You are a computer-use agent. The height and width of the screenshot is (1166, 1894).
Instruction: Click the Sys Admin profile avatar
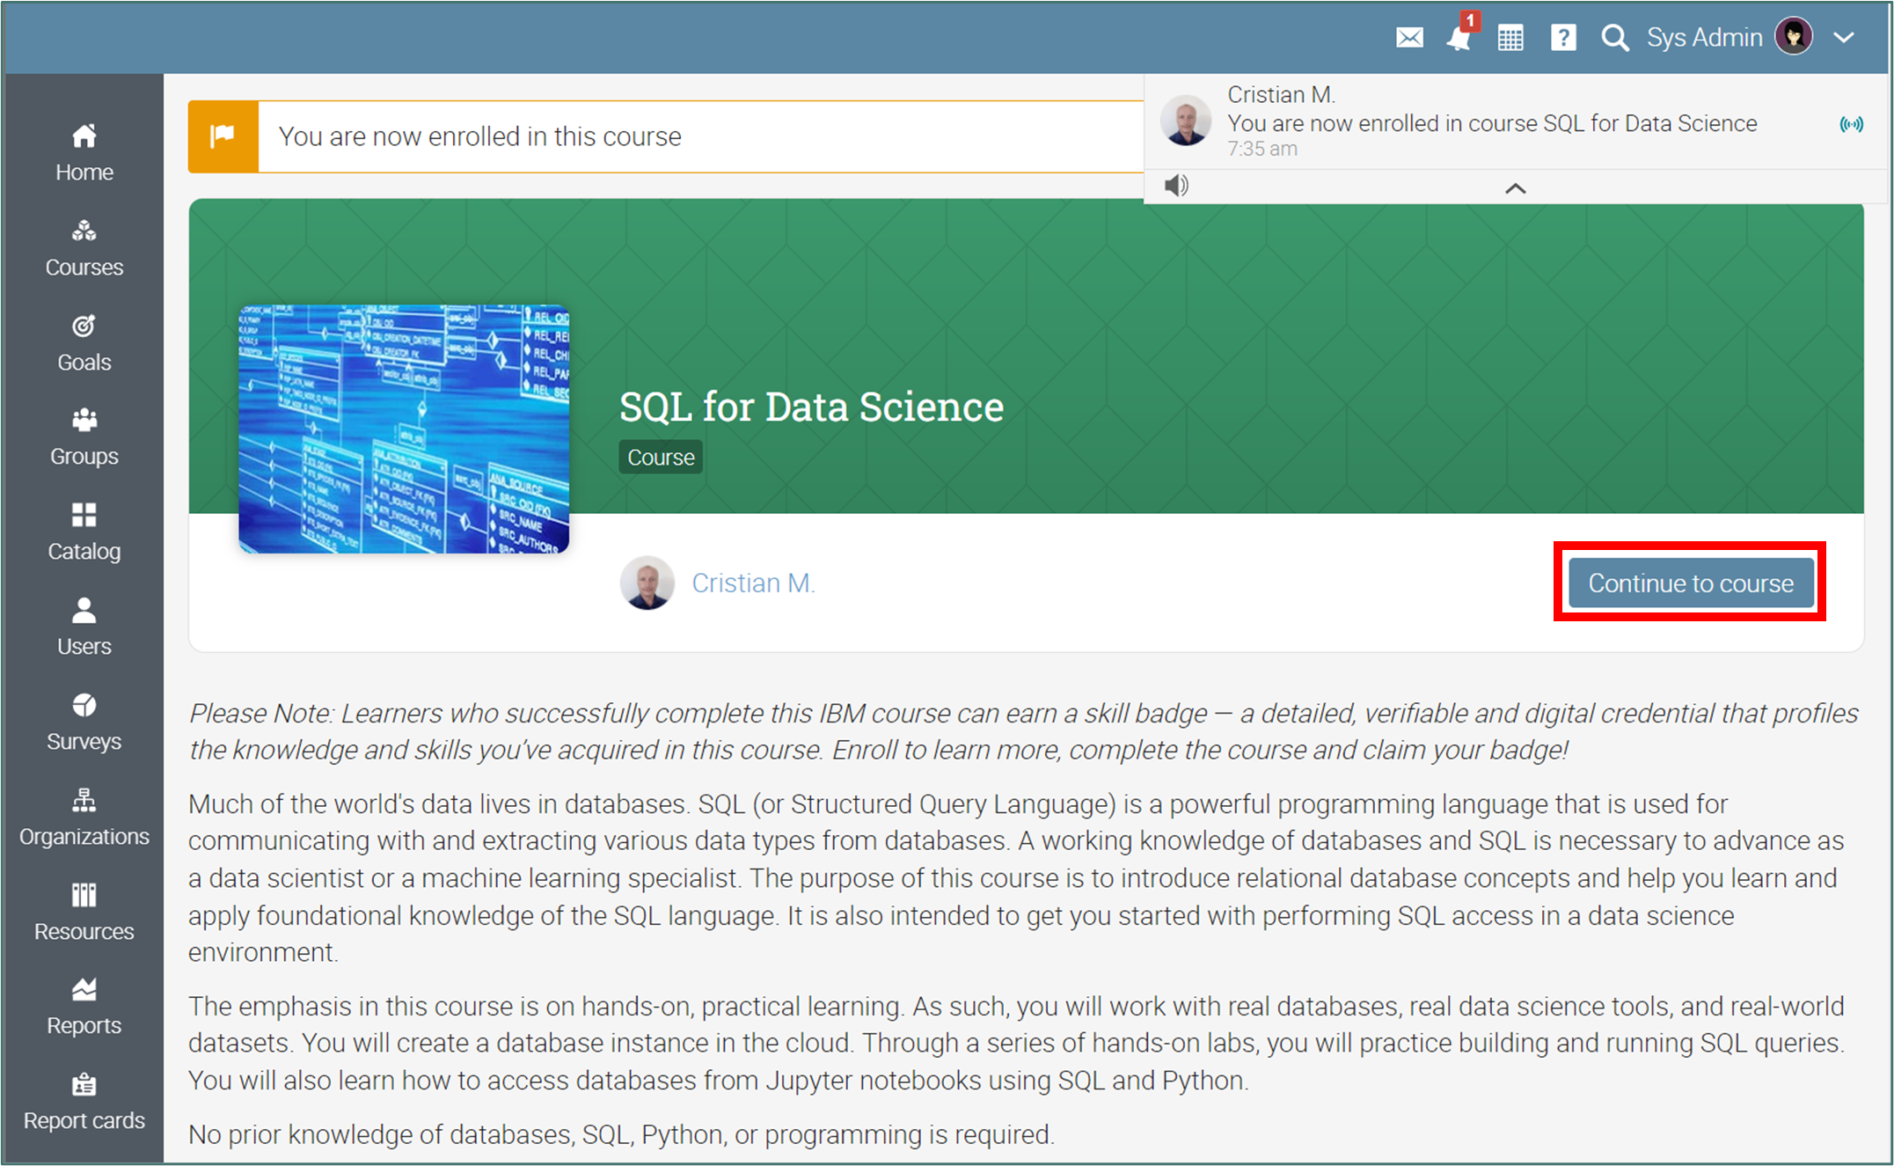pyautogui.click(x=1794, y=37)
